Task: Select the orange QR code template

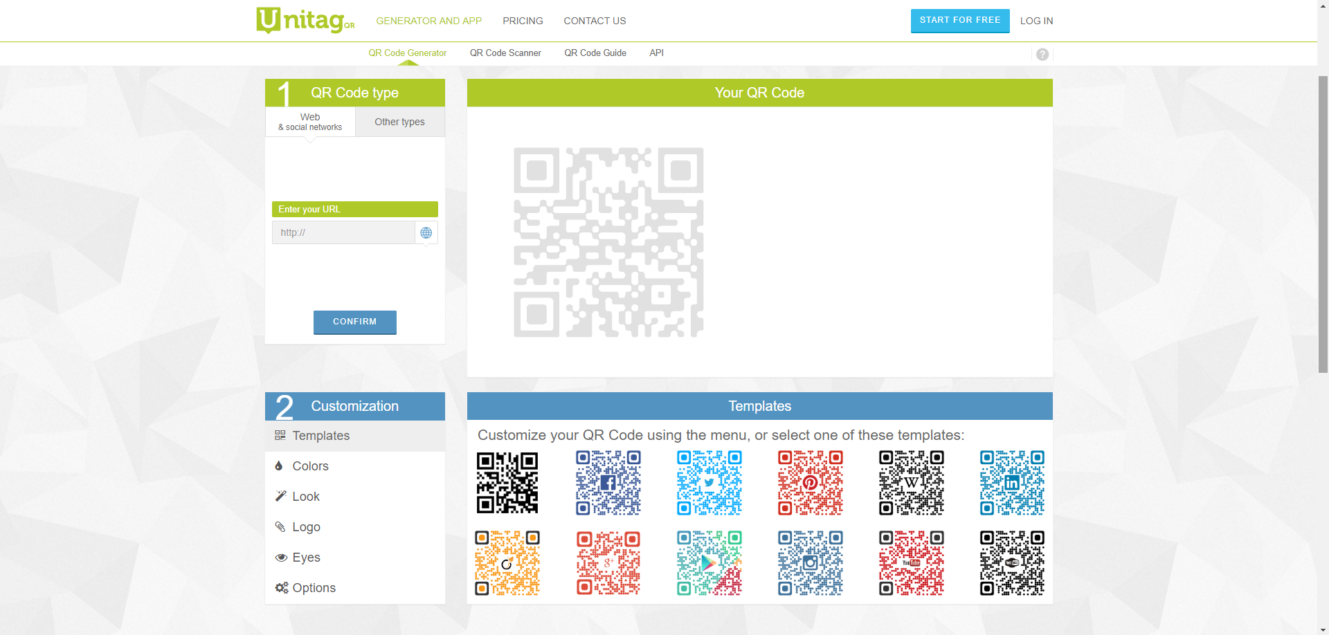Action: pyautogui.click(x=507, y=563)
